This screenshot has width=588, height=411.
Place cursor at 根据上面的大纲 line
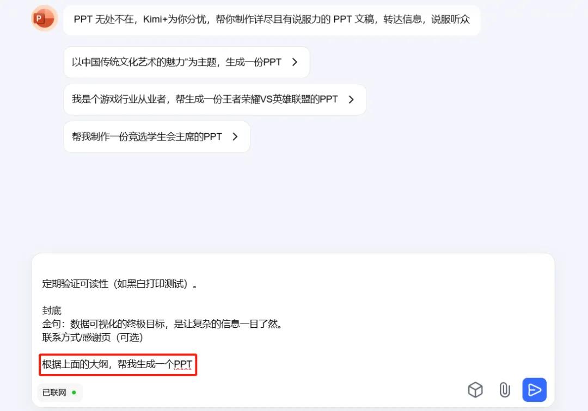click(117, 364)
